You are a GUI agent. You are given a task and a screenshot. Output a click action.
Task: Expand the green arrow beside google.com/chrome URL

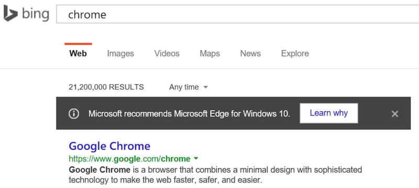[196, 159]
